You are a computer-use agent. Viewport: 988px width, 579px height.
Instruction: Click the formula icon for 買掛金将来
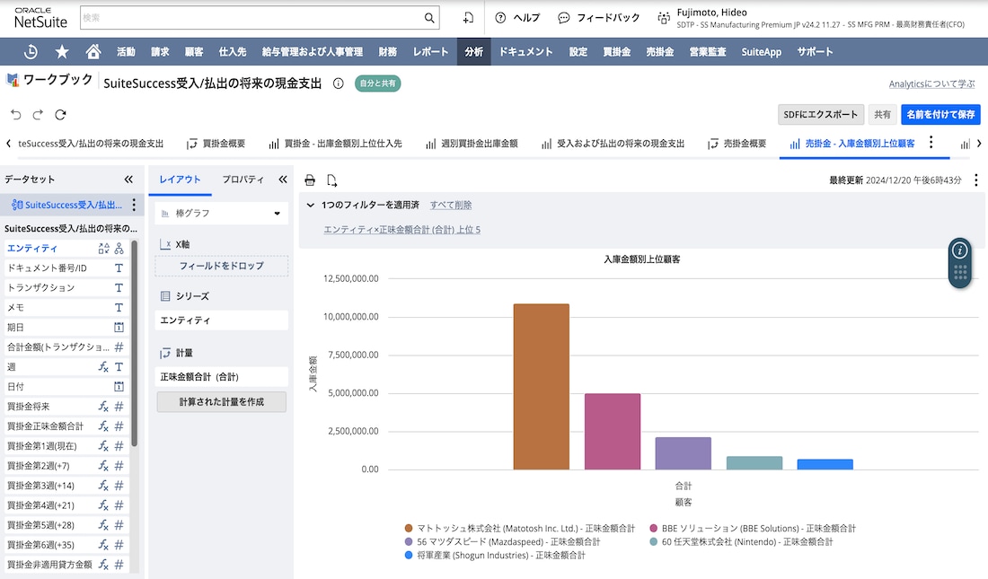(103, 407)
